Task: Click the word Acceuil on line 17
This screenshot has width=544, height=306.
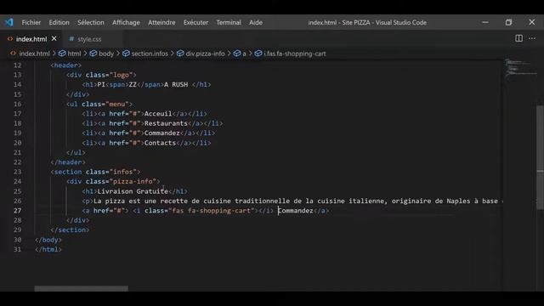Action: click(x=158, y=114)
